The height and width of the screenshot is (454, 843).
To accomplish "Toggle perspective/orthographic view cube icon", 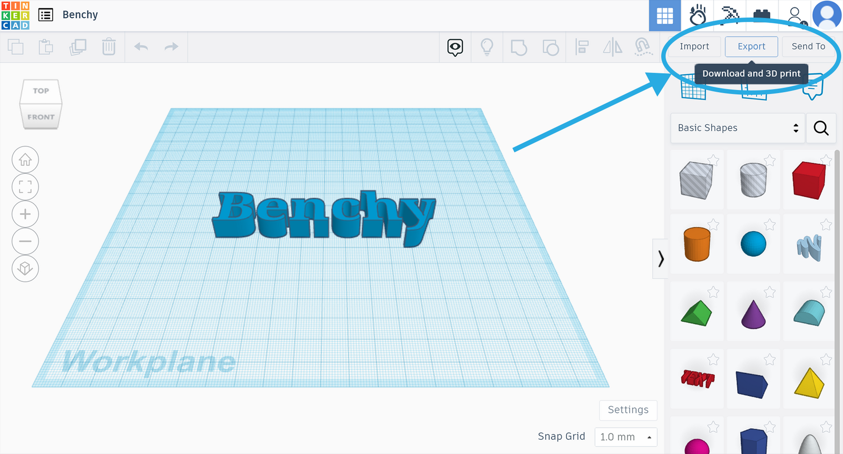I will [25, 269].
